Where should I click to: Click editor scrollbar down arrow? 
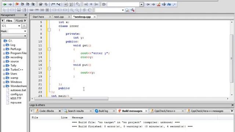[x=232, y=95]
